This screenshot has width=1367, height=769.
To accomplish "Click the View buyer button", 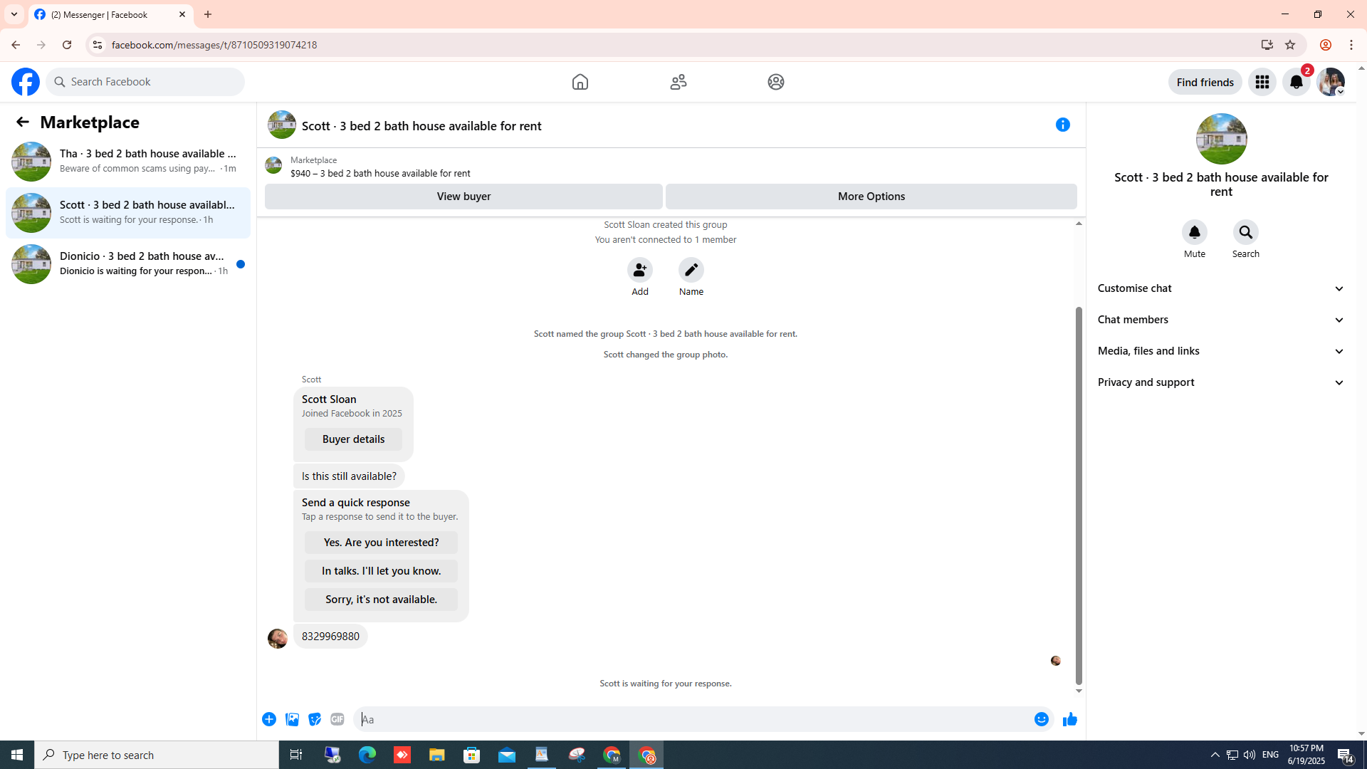I will coord(463,197).
